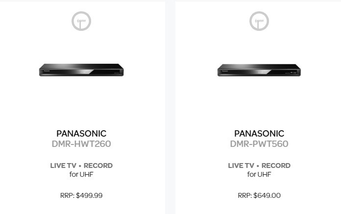Viewport: 341px width, 214px height.
Task: Select the DMR-HWT260 model name
Action: (81, 144)
